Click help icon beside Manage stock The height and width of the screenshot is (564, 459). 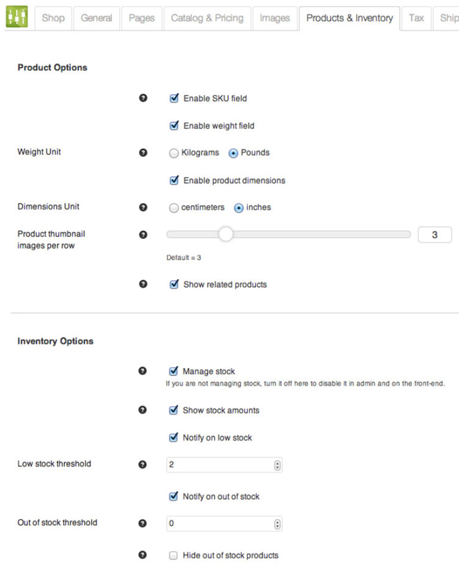[143, 371]
